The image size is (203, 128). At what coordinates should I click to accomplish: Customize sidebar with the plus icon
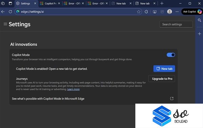pyautogui.click(x=199, y=34)
